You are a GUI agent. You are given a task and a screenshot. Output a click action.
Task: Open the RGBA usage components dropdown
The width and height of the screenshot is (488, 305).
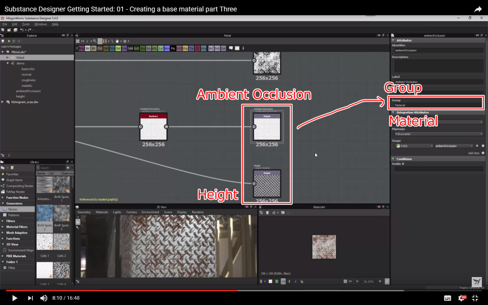414,146
